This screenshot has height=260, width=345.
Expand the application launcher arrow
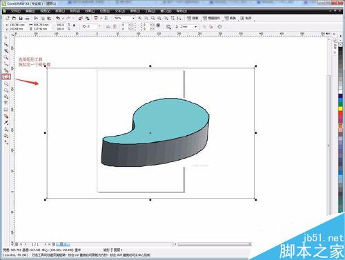[x=101, y=18]
